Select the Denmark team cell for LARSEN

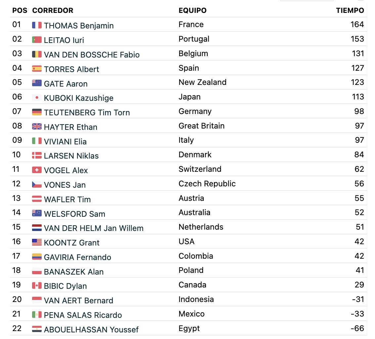click(195, 155)
